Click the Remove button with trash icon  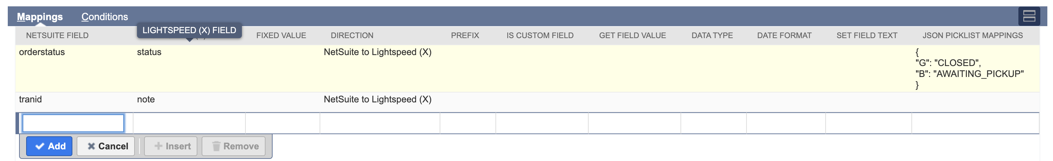pos(236,146)
